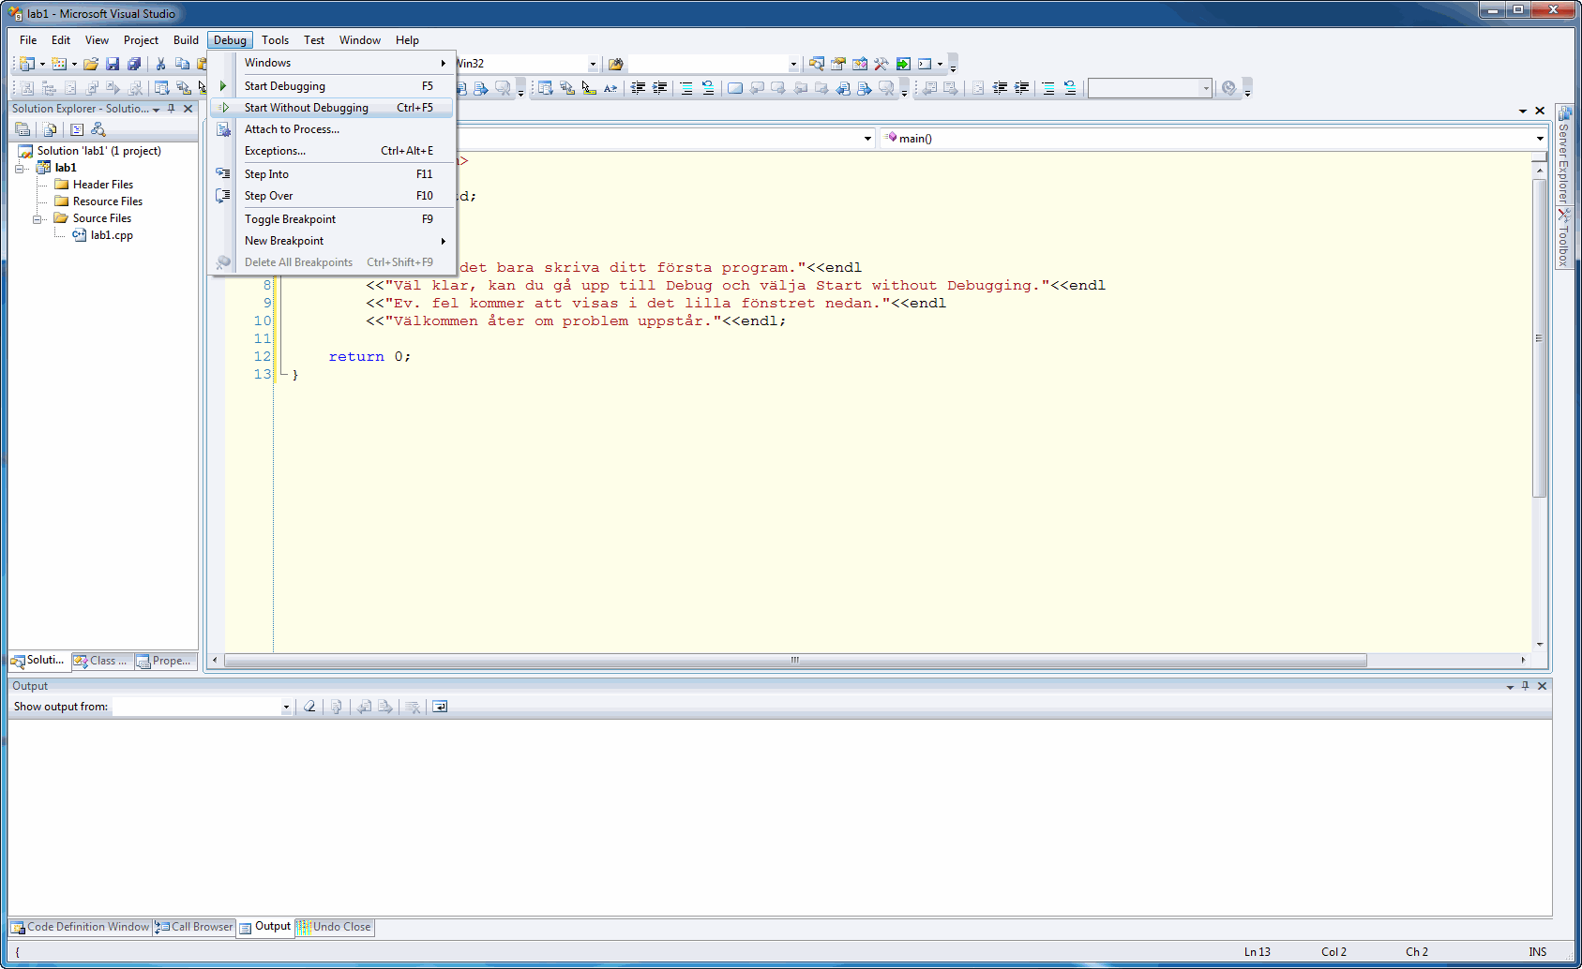1582x969 pixels.
Task: Select the Resource Files folder
Action: pos(98,201)
